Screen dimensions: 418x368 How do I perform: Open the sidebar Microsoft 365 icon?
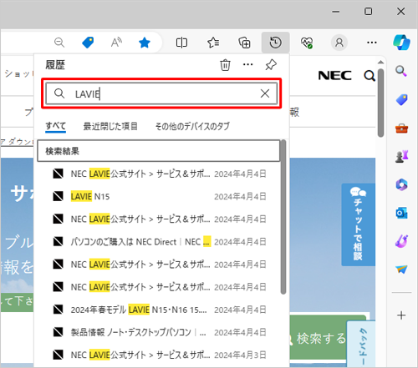[401, 184]
